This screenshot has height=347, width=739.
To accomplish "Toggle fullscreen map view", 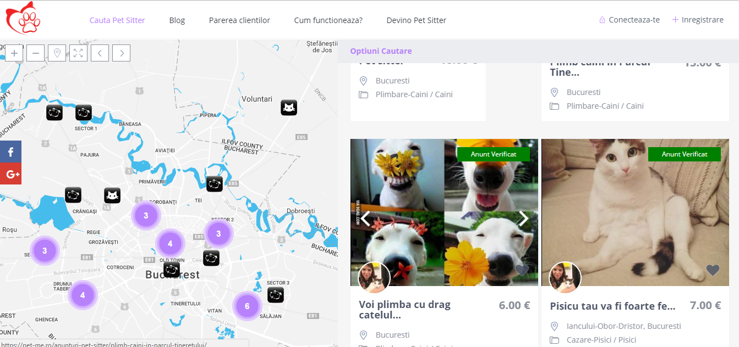I will click(x=78, y=53).
